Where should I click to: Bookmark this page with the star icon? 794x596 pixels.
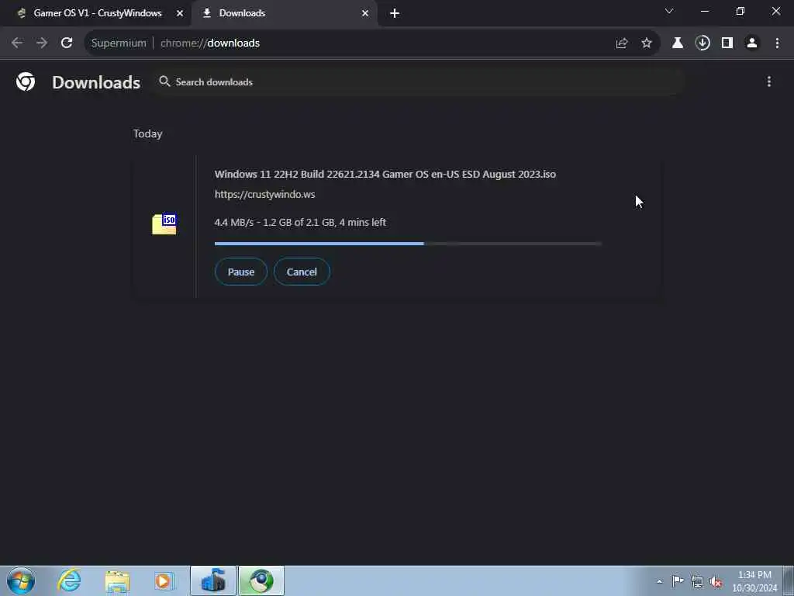point(647,43)
